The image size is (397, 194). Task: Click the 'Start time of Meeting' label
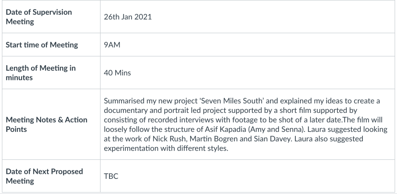tap(42, 45)
